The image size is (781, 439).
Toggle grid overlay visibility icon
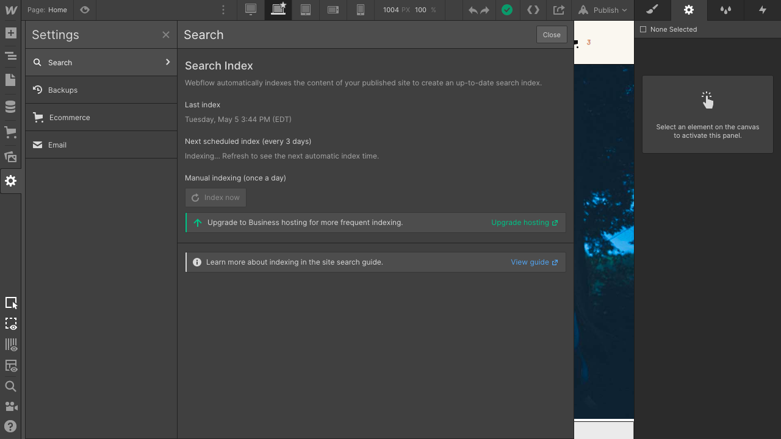pos(11,345)
